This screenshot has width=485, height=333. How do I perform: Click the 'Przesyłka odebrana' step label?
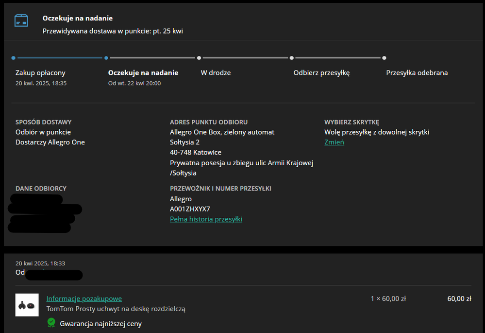point(417,73)
